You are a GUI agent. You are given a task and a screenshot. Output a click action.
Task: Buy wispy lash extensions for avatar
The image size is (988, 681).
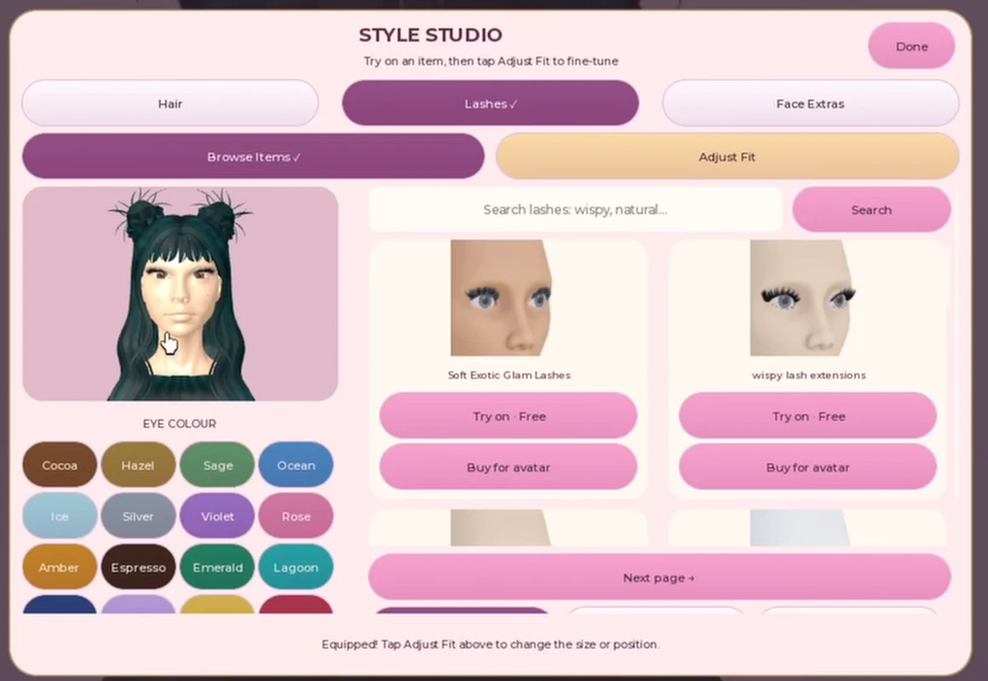807,466
